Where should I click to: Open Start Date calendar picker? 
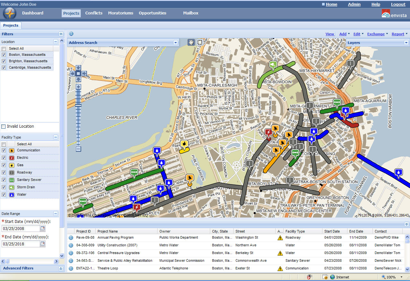point(43,228)
